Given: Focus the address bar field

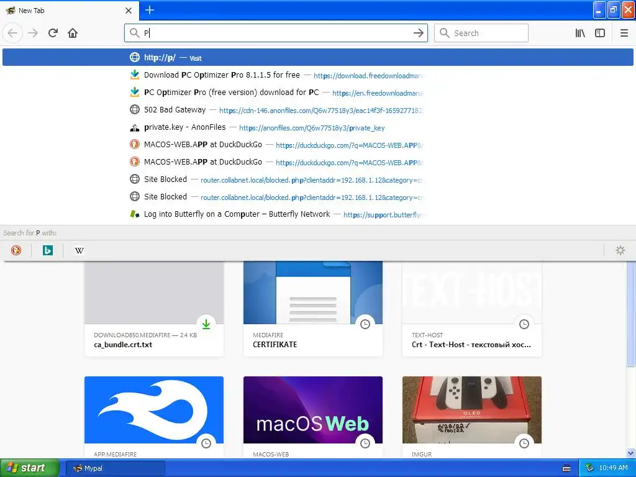Looking at the screenshot, I should coord(276,33).
